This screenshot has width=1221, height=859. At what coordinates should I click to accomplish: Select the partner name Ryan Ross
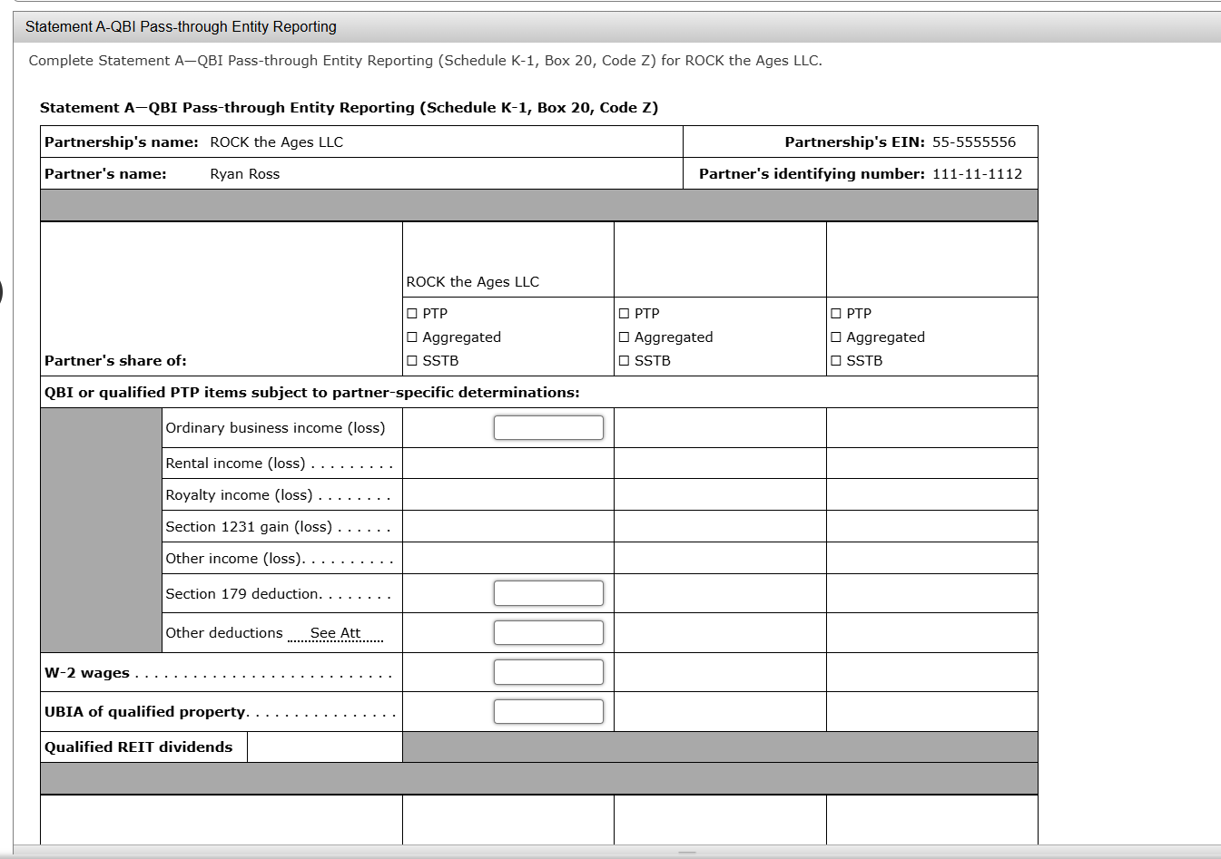(x=245, y=174)
